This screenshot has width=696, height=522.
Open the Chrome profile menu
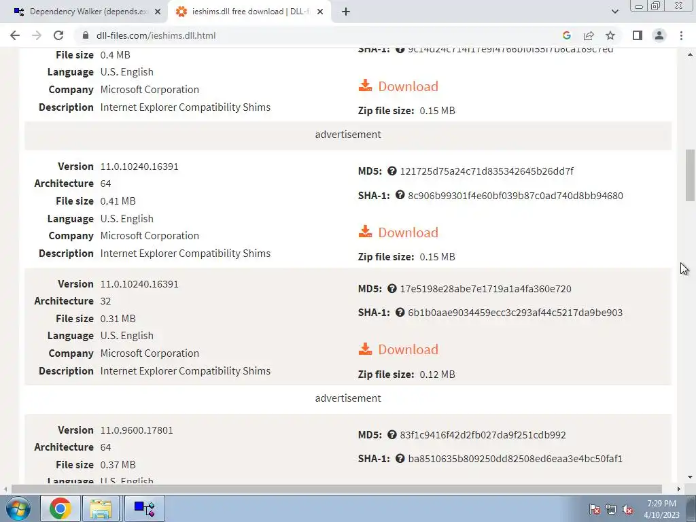[x=659, y=35]
